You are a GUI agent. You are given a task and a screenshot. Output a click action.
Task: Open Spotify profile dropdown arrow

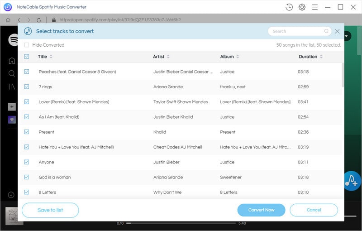(x=347, y=36)
